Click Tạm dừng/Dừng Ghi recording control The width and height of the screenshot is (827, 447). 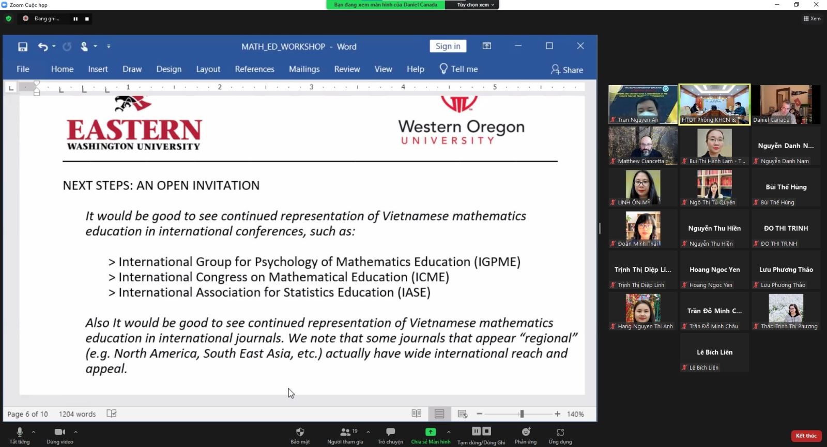[481, 436]
